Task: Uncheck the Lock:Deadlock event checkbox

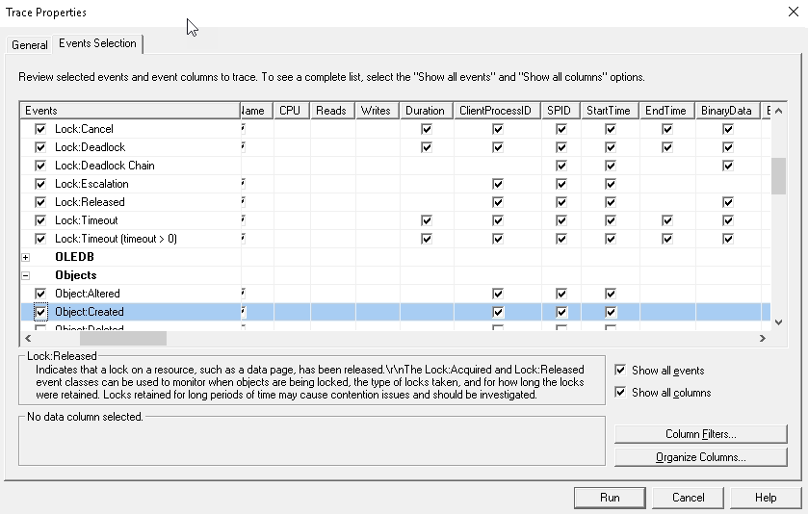Action: tap(40, 147)
